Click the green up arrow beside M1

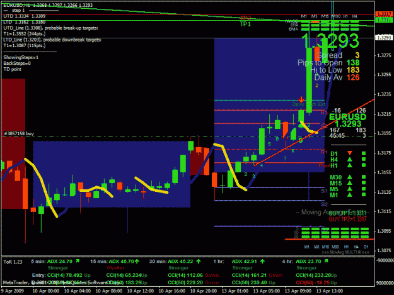349,195
